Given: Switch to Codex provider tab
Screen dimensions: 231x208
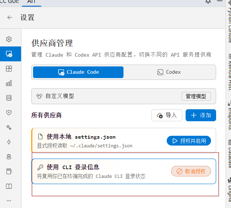Looking at the screenshot, I should 169,72.
